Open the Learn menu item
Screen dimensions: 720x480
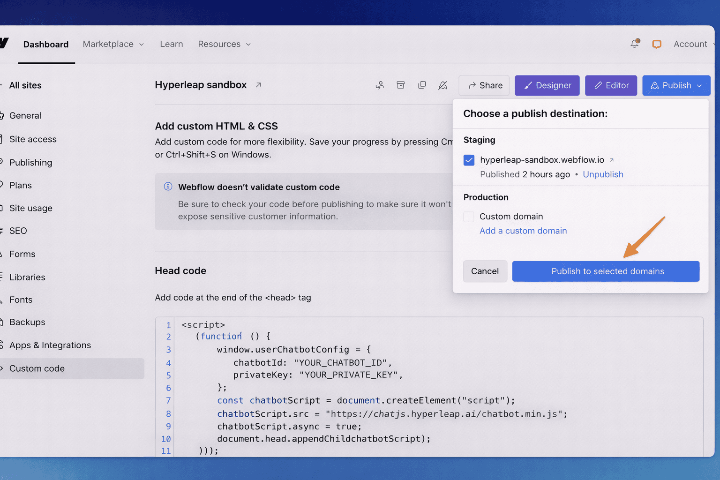point(171,44)
